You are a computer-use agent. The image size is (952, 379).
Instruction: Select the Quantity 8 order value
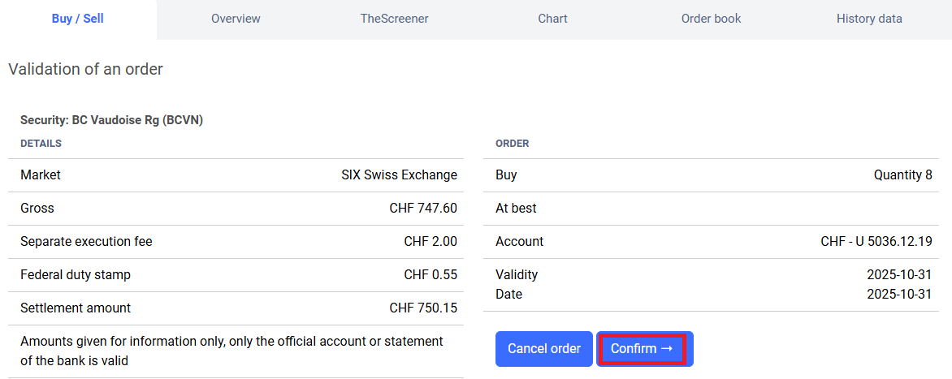902,175
